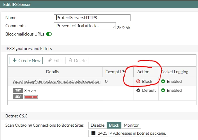Click the plus icon on Create New
This screenshot has width=198, height=140.
15,60
